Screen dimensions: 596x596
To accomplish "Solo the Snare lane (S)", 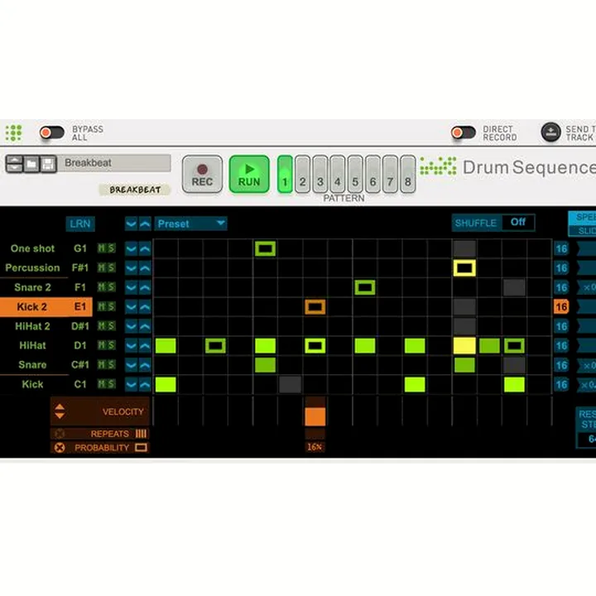I will click(x=111, y=364).
